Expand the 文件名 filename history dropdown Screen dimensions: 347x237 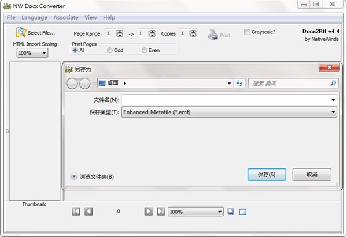tap(333, 100)
